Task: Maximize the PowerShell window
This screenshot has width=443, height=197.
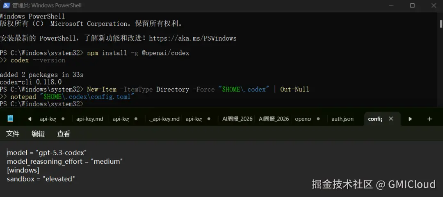Action: (412, 5)
